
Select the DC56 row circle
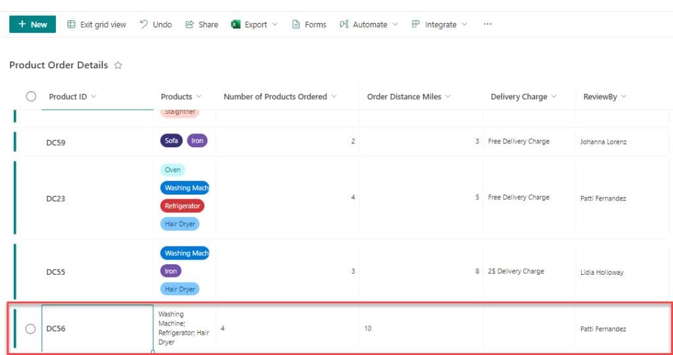30,329
